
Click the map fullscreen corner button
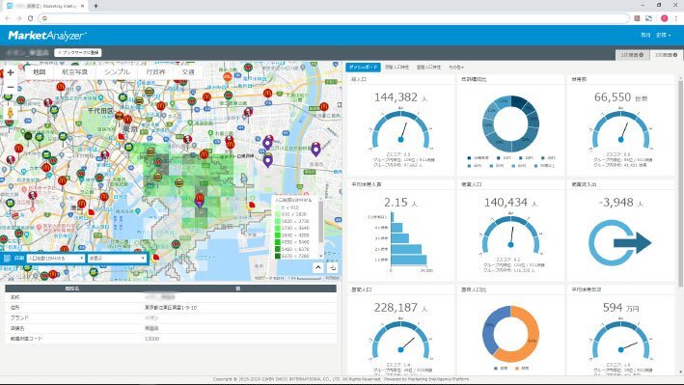coord(333,267)
